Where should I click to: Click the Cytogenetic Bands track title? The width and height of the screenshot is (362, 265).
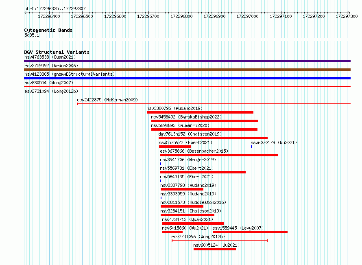[x=48, y=30]
